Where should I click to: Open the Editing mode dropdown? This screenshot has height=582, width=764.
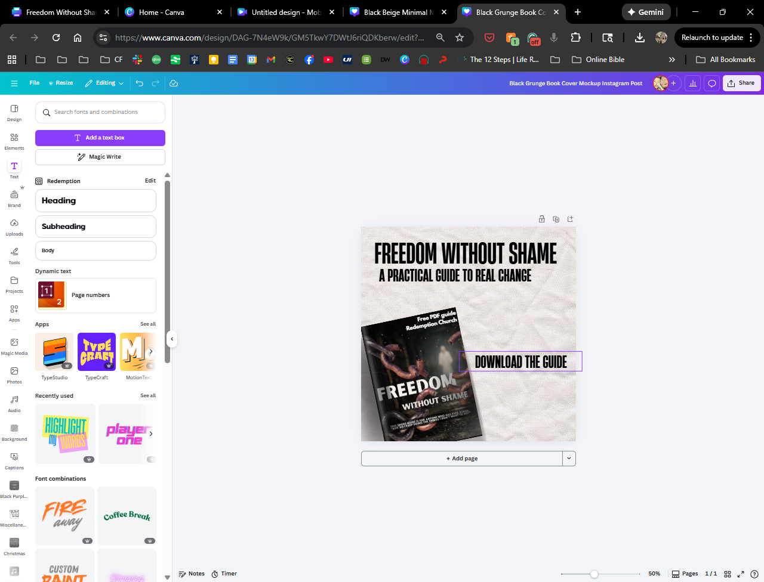click(104, 83)
